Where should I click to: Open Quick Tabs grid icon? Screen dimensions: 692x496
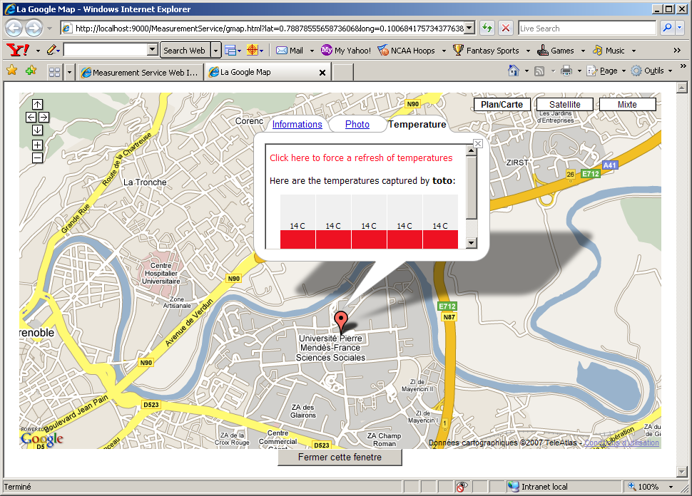click(54, 72)
